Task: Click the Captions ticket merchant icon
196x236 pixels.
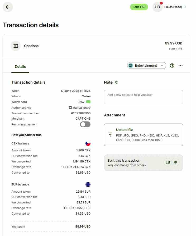Action: click(16, 46)
